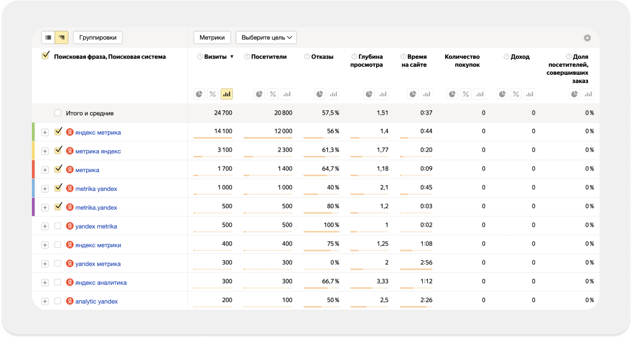Switch to tree list view icon

(62, 38)
